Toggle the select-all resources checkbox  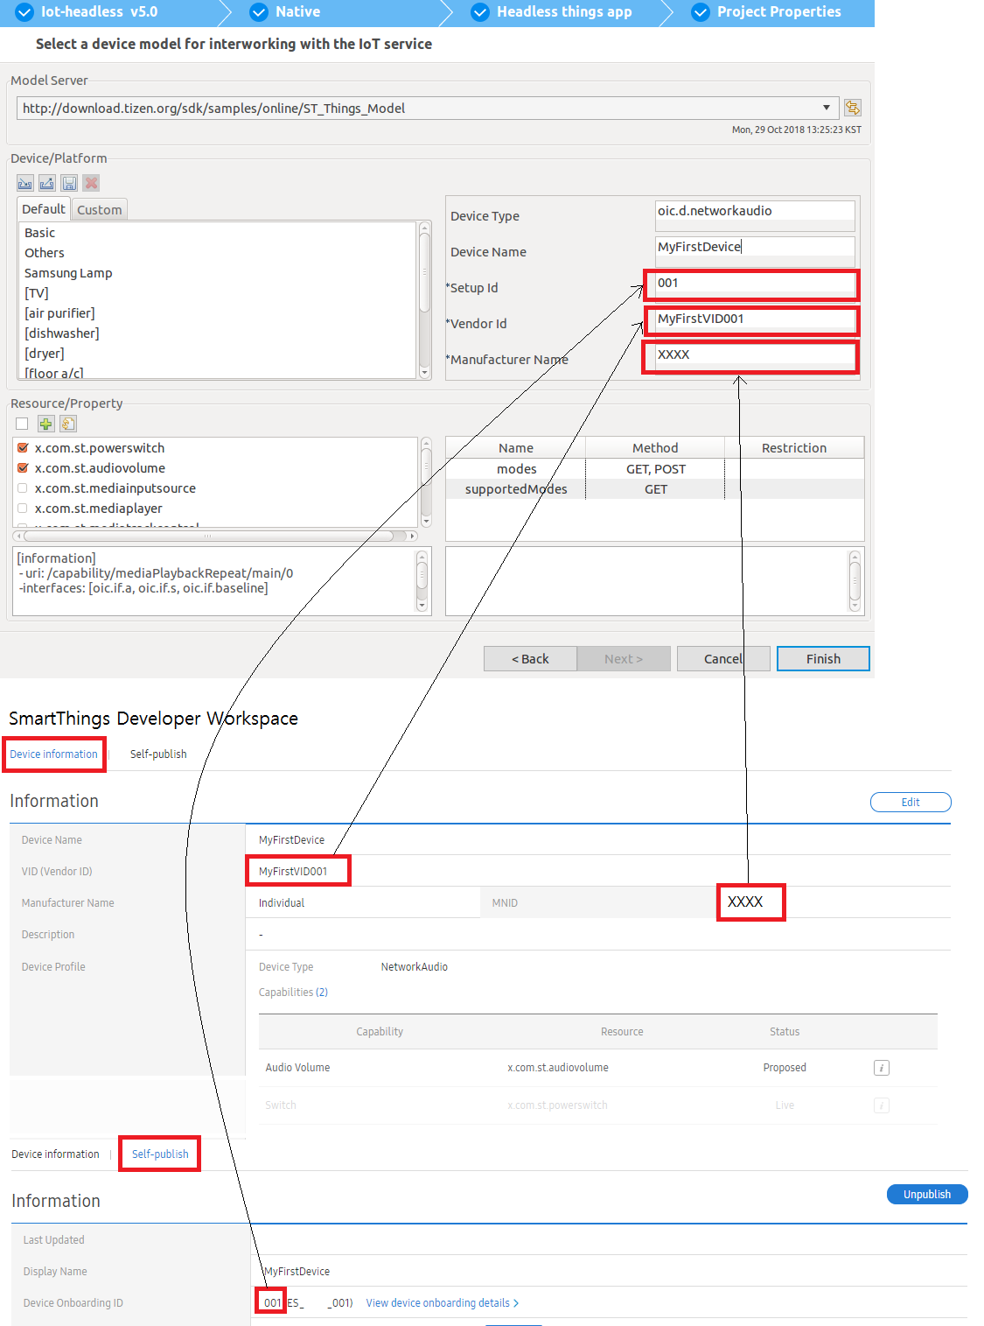[22, 424]
